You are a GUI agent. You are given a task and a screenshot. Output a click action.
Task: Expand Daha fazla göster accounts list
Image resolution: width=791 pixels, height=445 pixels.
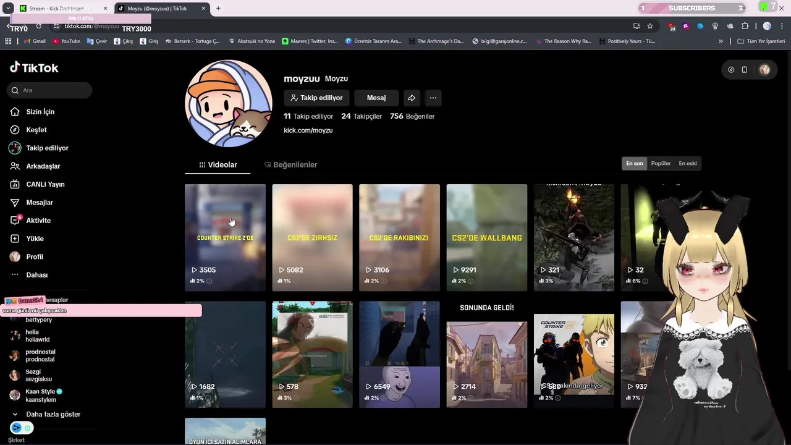point(46,414)
